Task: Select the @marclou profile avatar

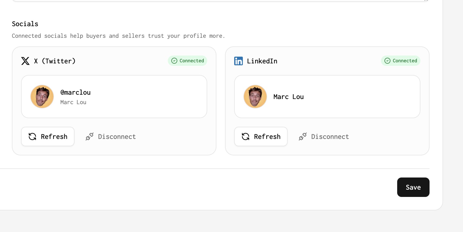Action: 42,97
